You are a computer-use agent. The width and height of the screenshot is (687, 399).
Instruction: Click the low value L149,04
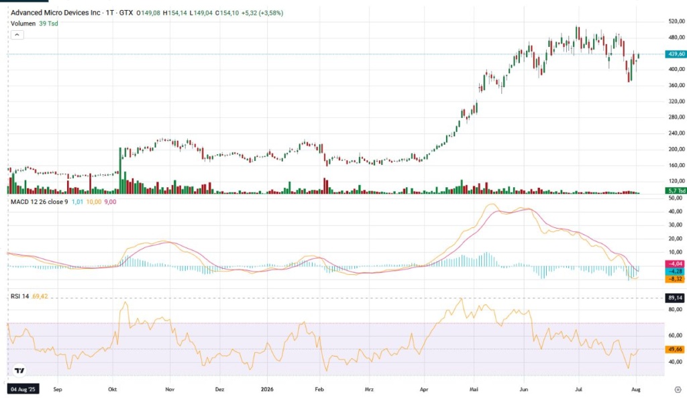201,13
